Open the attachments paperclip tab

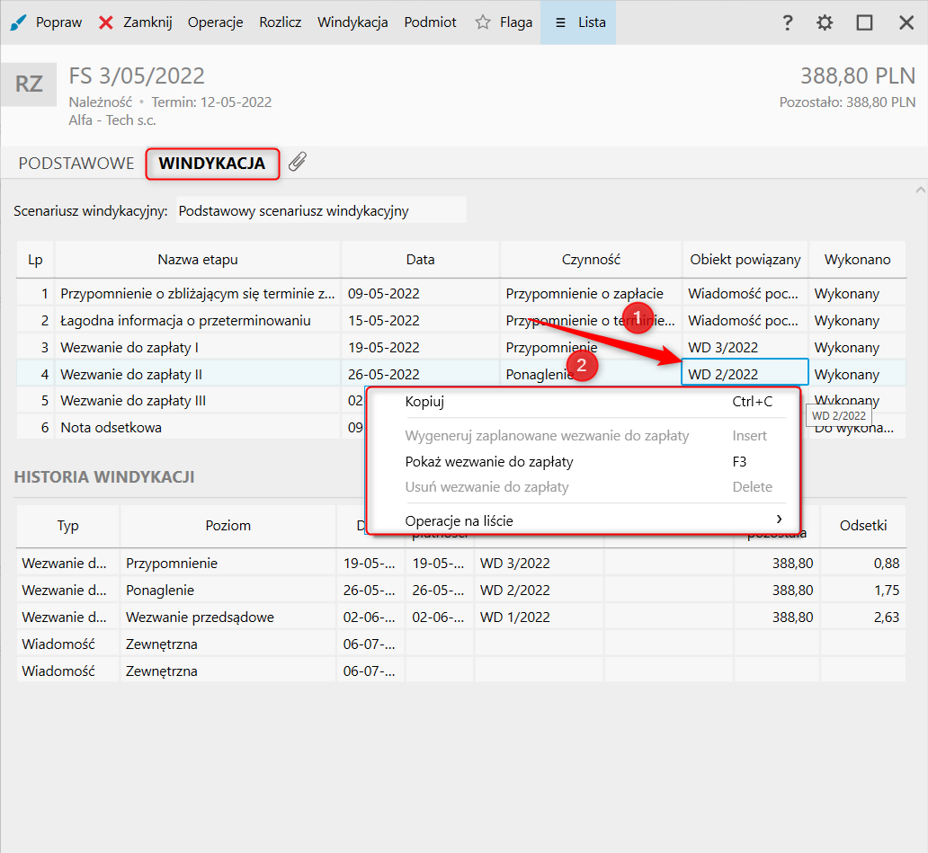point(297,162)
